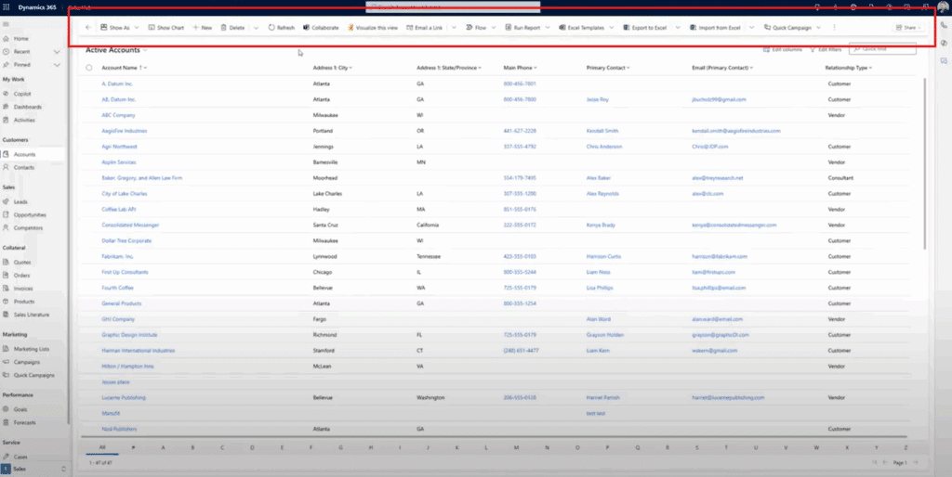This screenshot has width=952, height=477.
Task: Click Quick Campaign command
Action: 787,27
